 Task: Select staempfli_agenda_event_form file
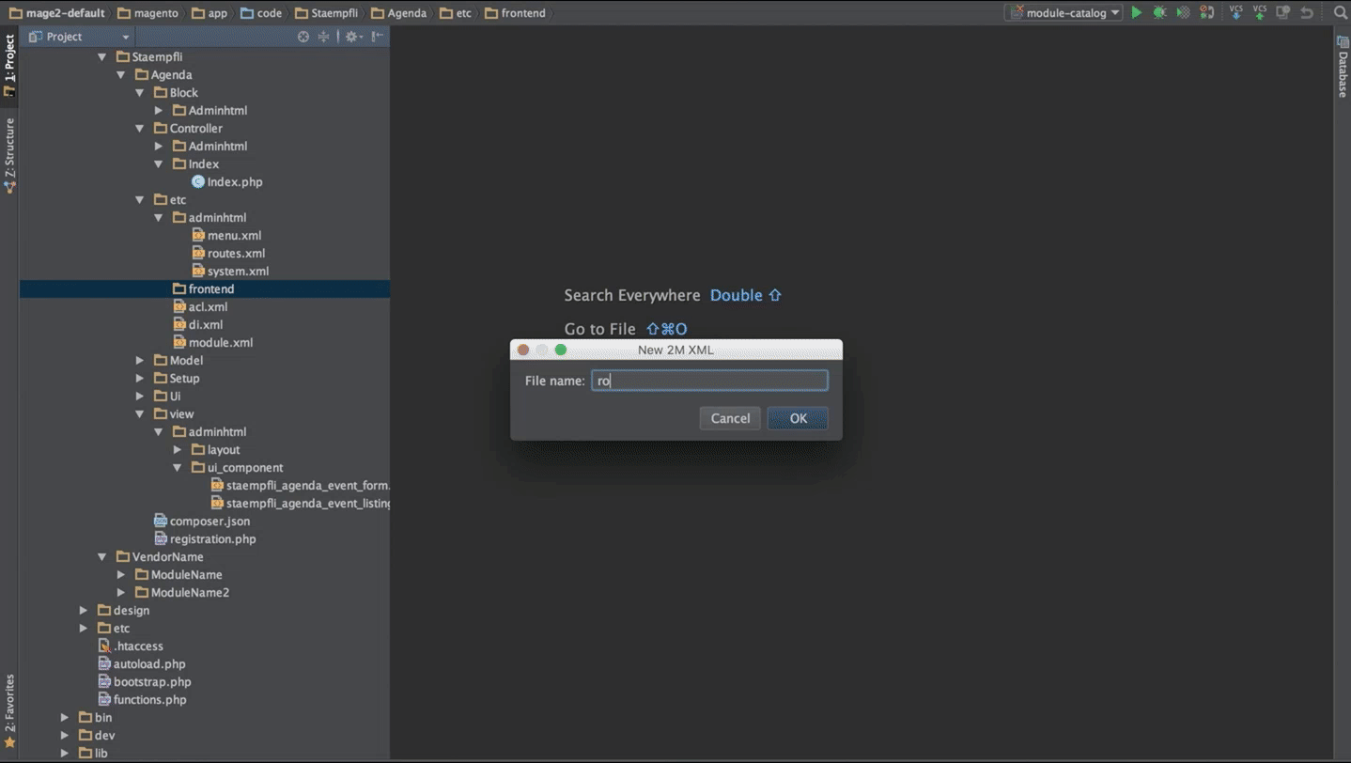(300, 486)
